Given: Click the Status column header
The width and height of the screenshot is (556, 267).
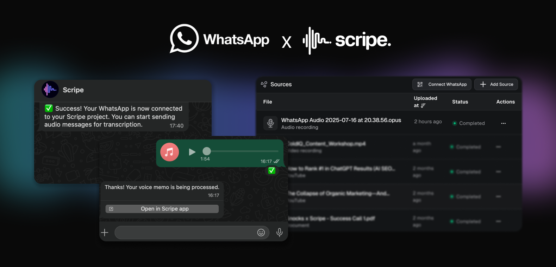Looking at the screenshot, I should [460, 102].
